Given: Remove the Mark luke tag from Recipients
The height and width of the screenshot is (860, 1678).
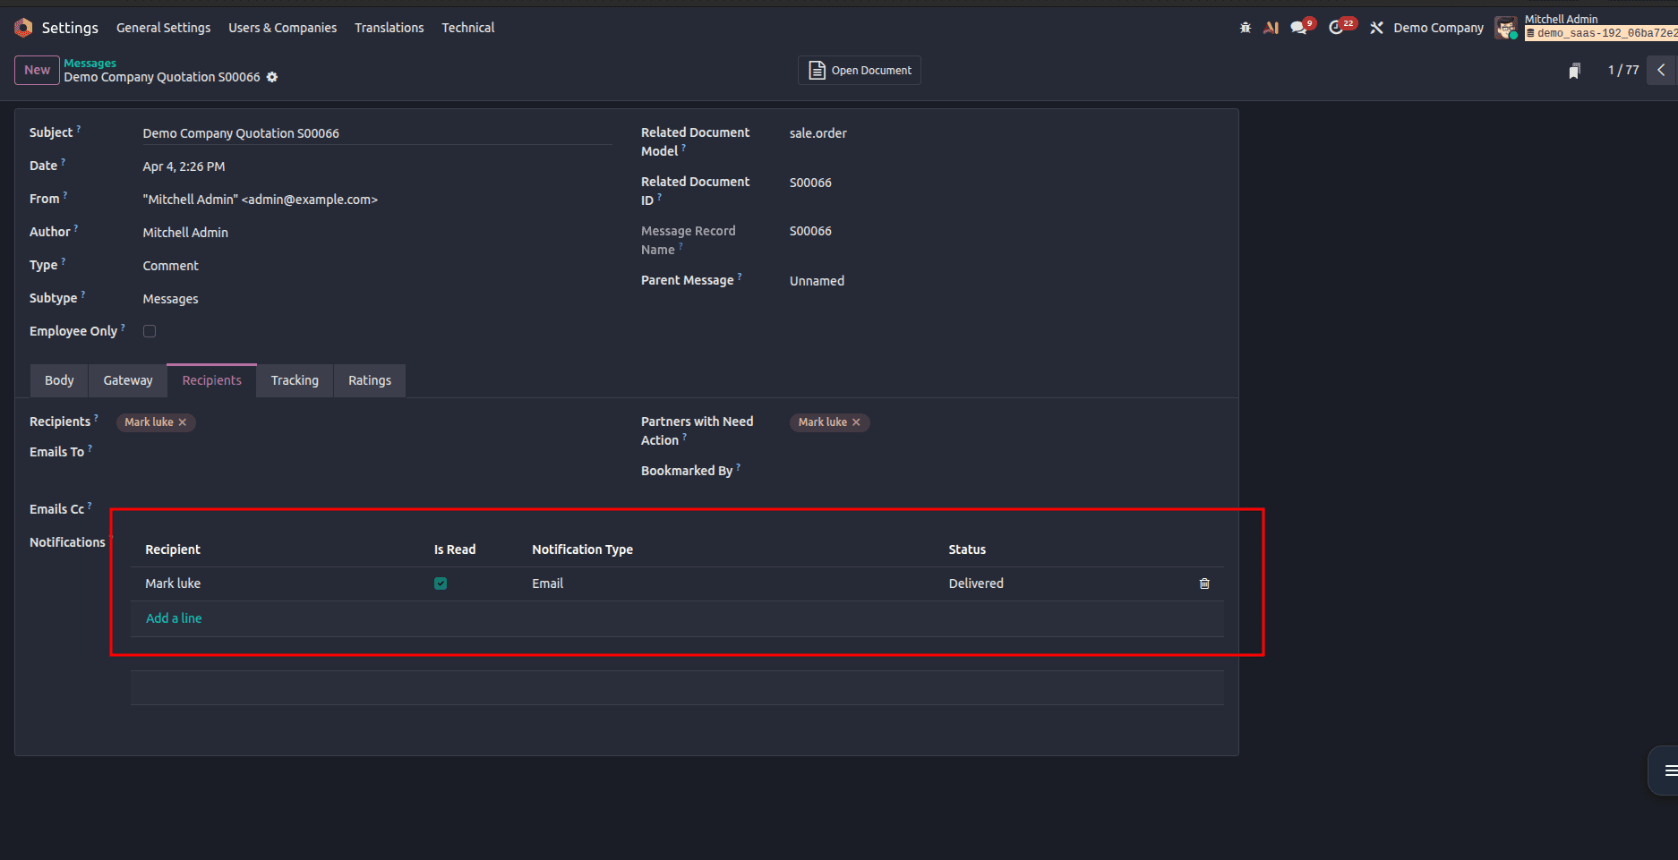Looking at the screenshot, I should pos(183,422).
